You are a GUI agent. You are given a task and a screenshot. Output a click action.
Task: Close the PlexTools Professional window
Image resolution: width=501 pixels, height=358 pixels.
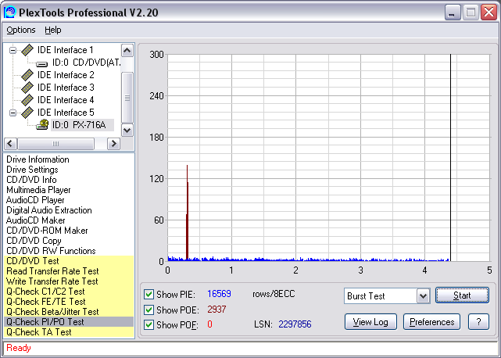[488, 13]
